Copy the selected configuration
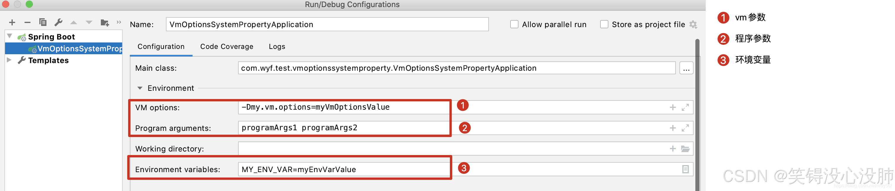This screenshot has width=895, height=191. (x=43, y=22)
